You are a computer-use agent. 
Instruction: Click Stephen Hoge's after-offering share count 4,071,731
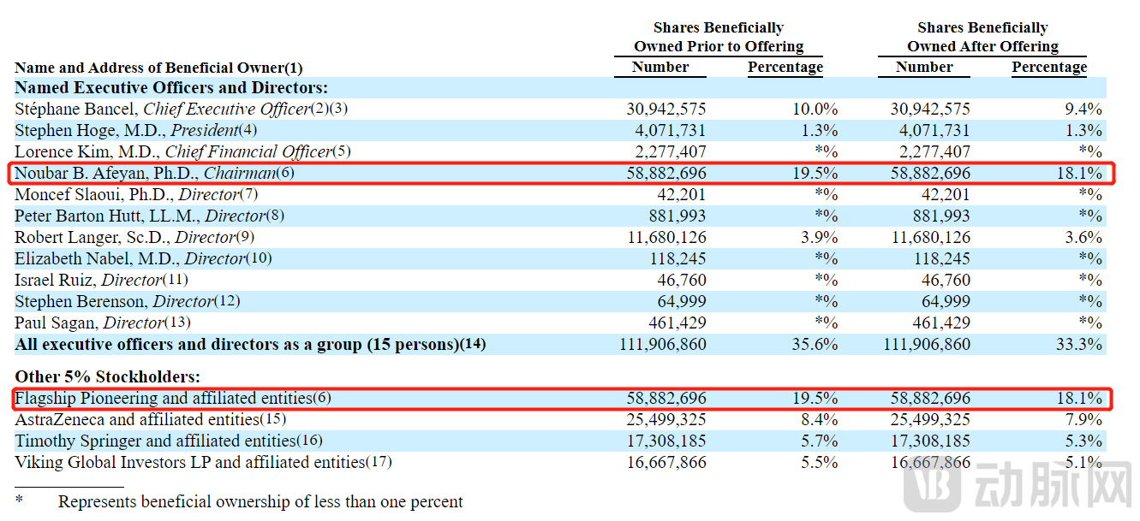tap(934, 130)
